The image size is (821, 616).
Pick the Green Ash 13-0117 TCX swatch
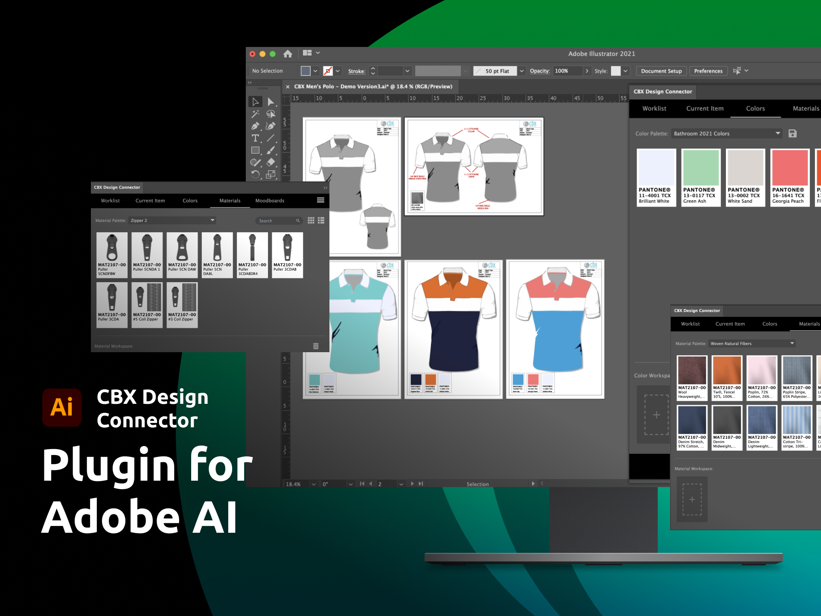coord(701,178)
